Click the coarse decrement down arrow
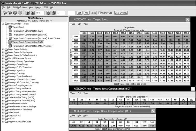196x131 pixels. pos(53,12)
